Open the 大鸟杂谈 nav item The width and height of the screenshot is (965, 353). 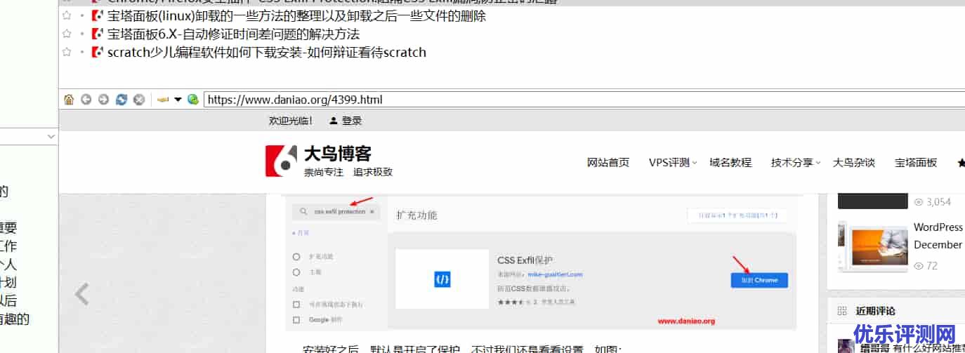pos(854,162)
